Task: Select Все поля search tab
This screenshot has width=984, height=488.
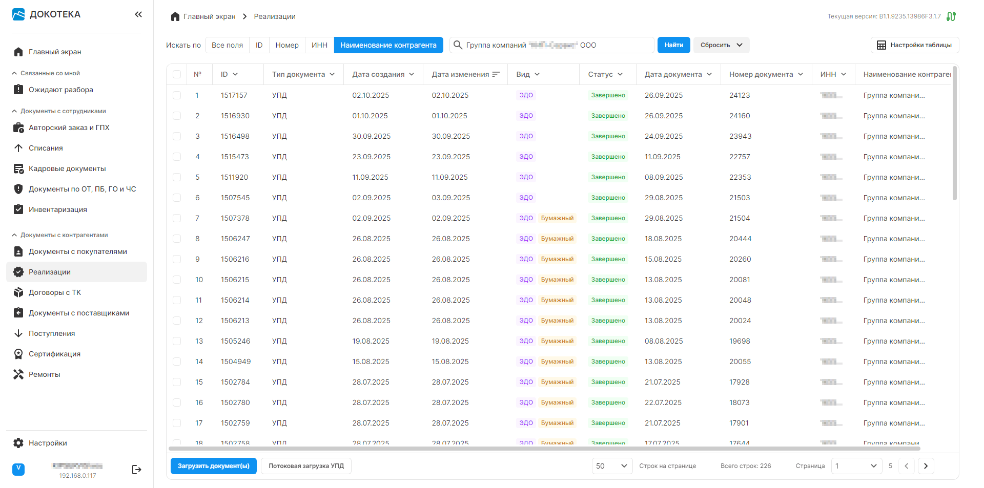Action: click(x=227, y=45)
